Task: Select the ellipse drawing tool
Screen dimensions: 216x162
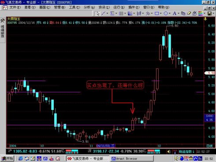Action: [166, 13]
